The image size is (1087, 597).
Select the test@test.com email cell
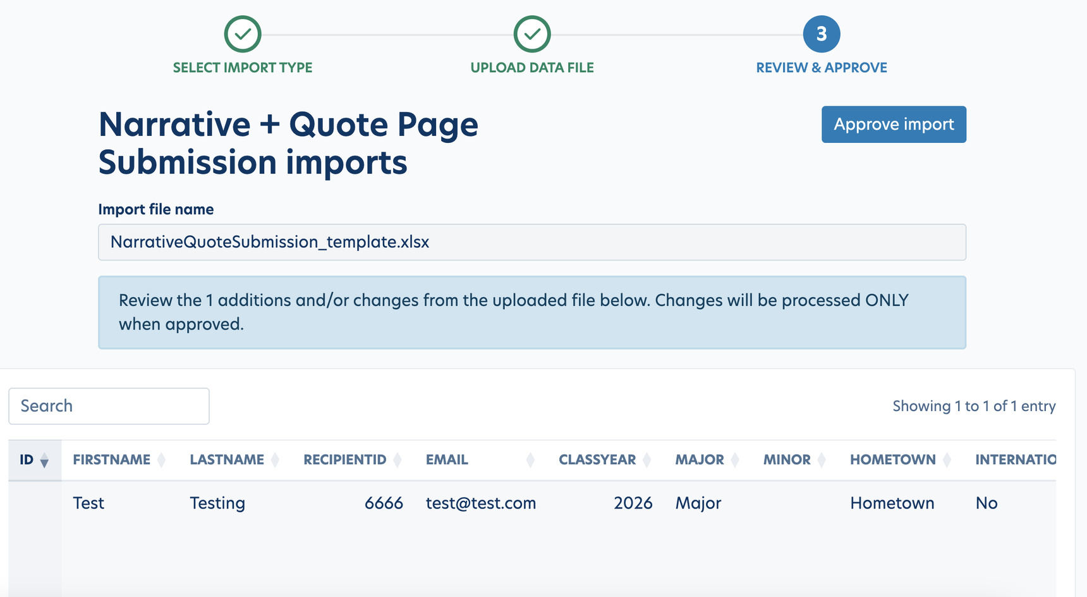[481, 503]
